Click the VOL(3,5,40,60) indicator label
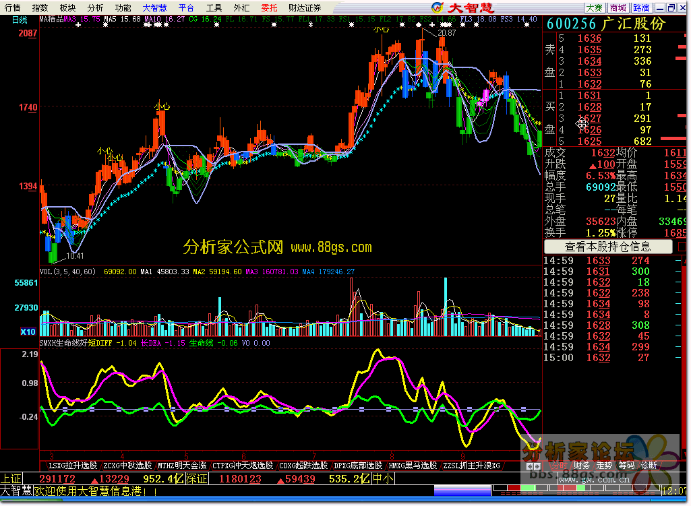This screenshot has width=691, height=506. click(67, 272)
